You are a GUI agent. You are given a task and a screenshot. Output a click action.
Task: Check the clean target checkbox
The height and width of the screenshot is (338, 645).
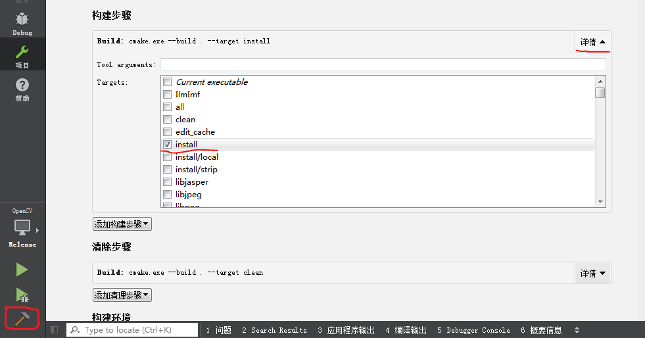click(x=168, y=120)
